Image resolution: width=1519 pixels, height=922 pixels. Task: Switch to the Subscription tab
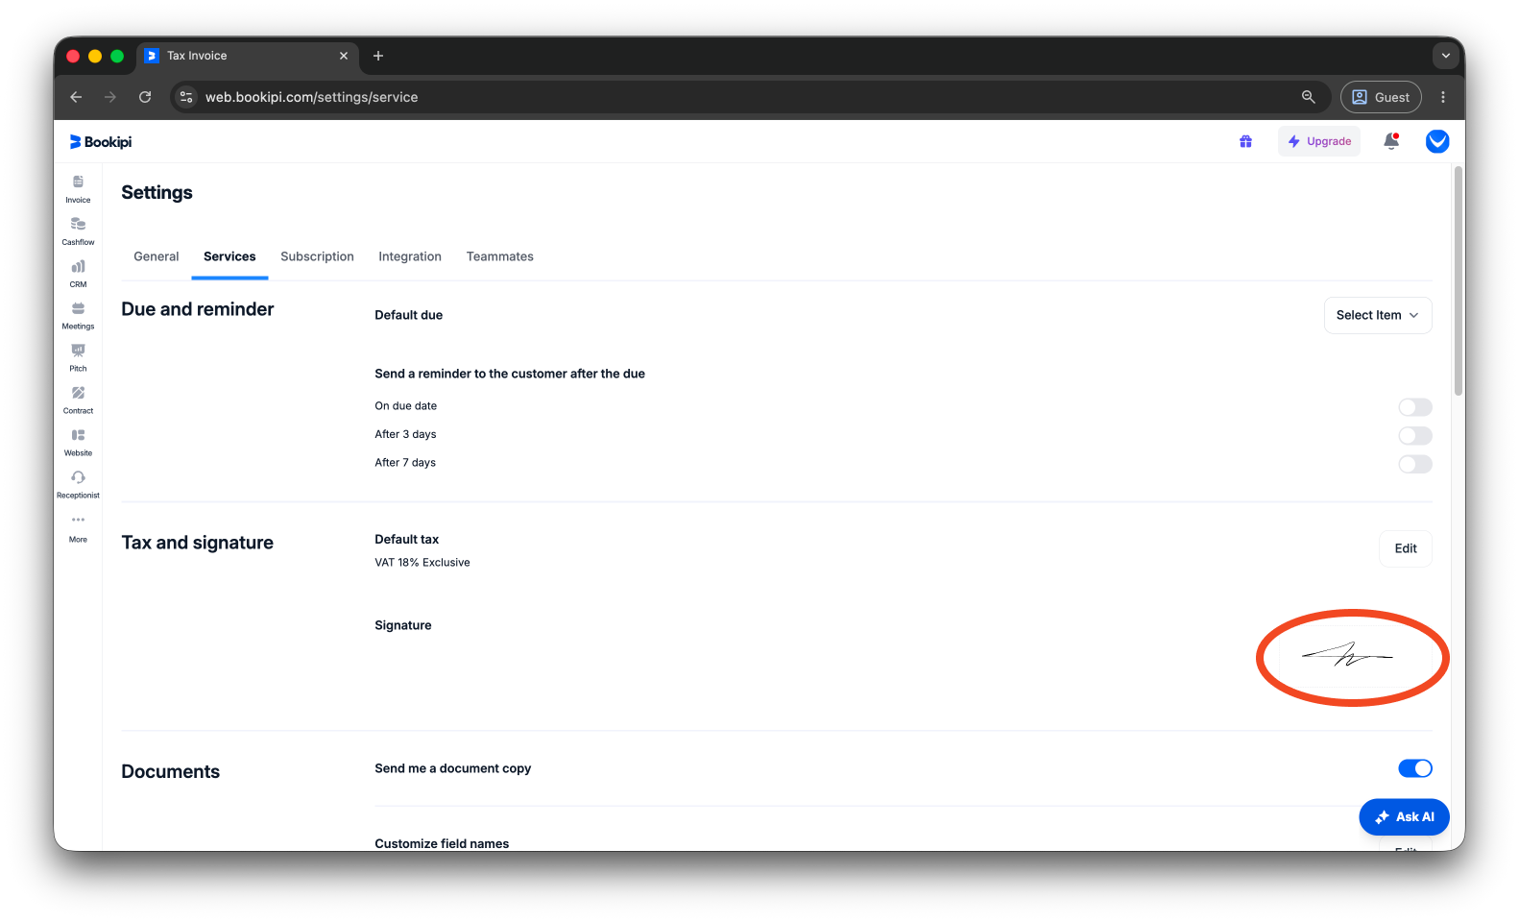(x=317, y=256)
